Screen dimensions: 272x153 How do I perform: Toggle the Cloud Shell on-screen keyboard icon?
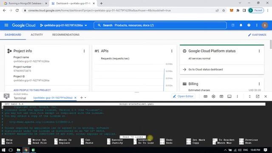[205, 96]
